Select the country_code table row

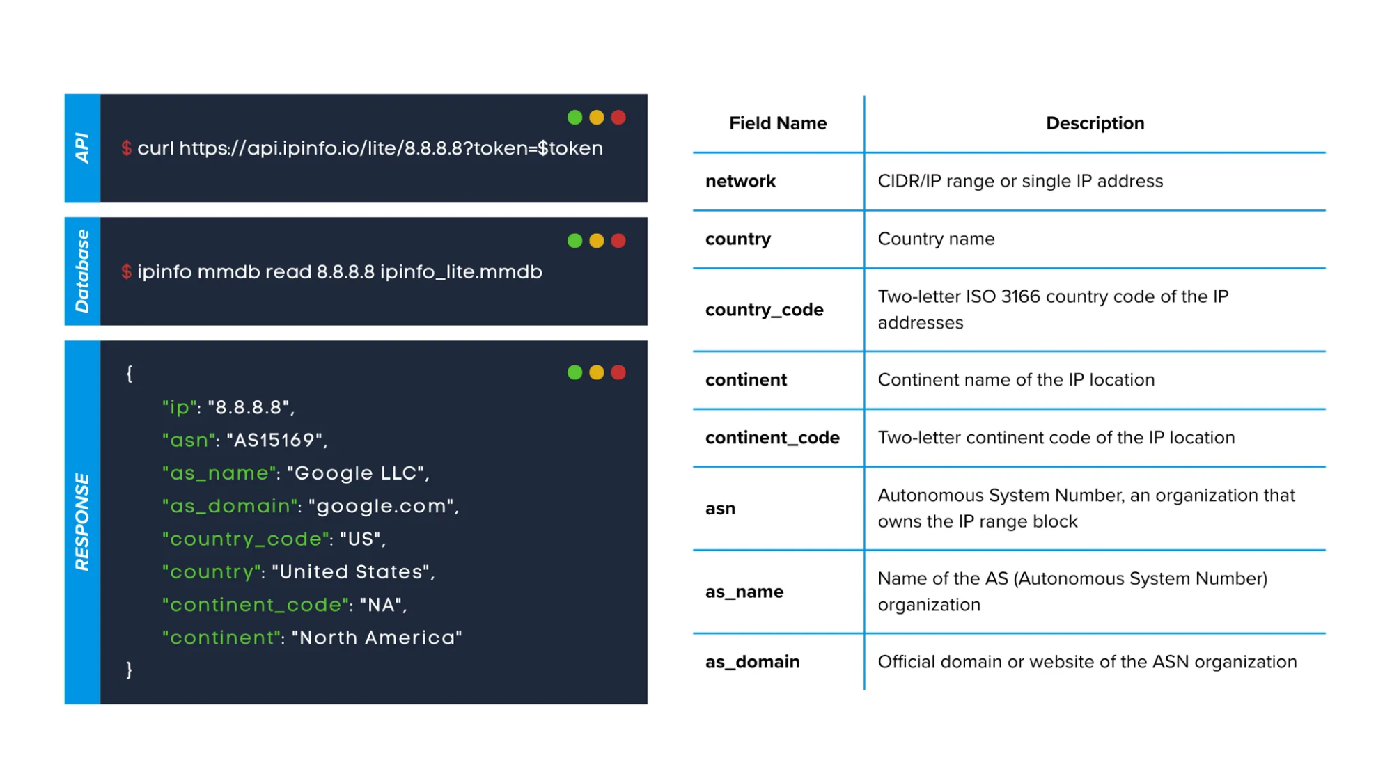763,309
